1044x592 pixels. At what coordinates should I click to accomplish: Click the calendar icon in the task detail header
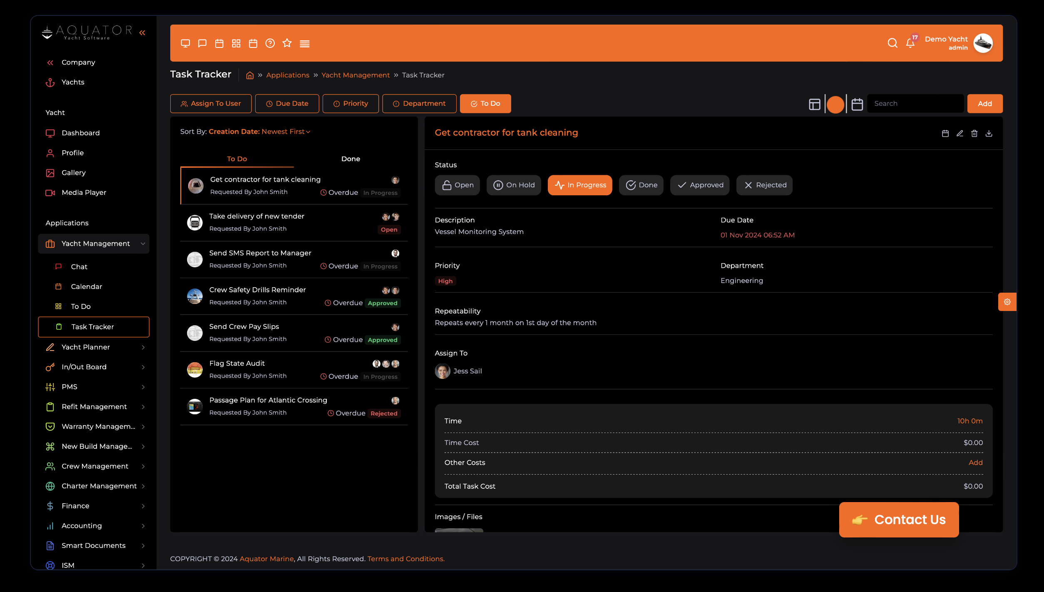pyautogui.click(x=945, y=133)
